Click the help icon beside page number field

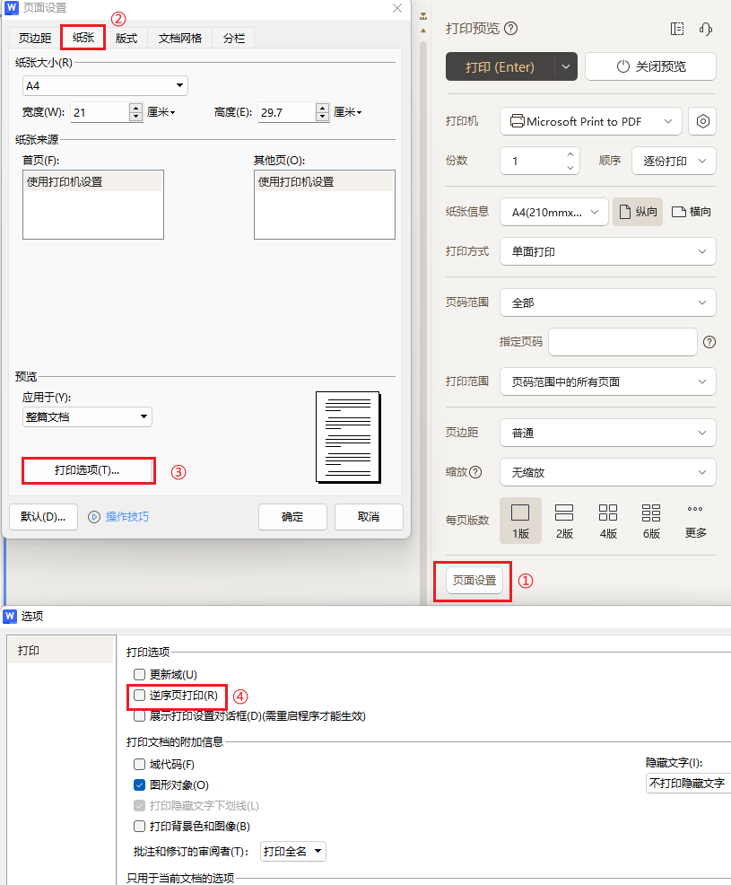pos(709,341)
